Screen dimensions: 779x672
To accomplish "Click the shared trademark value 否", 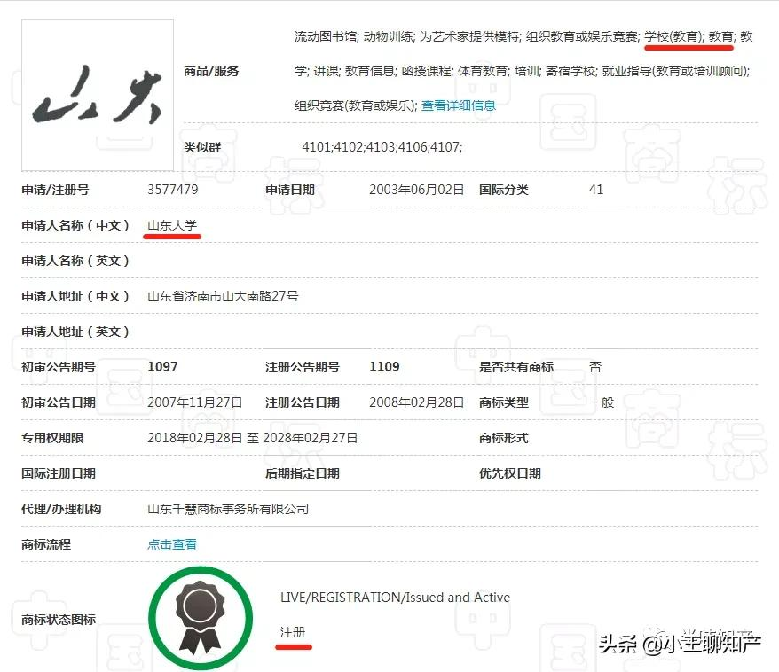I will tap(595, 367).
